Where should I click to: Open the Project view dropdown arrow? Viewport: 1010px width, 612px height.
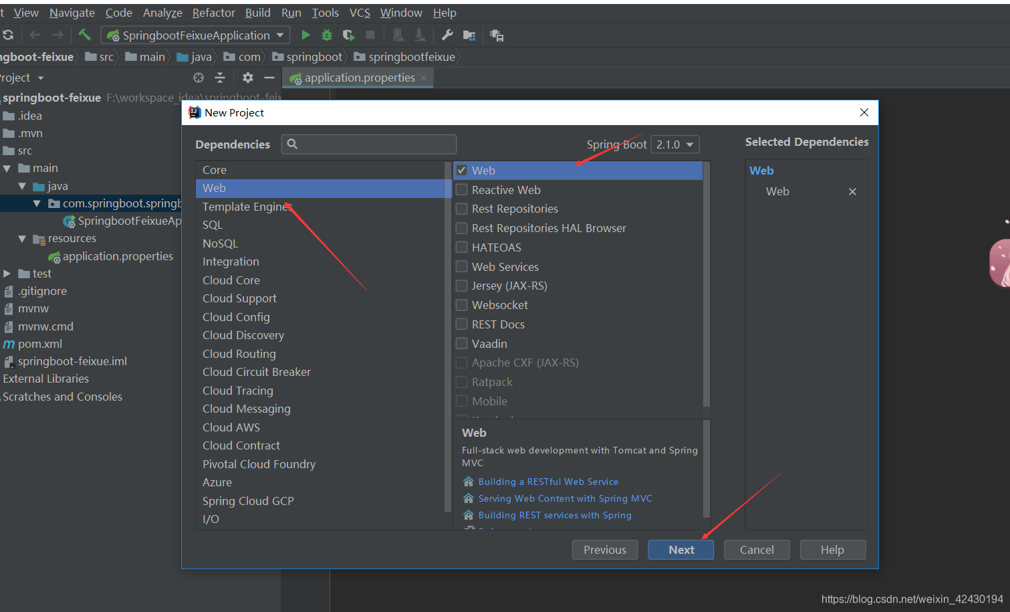(x=41, y=78)
